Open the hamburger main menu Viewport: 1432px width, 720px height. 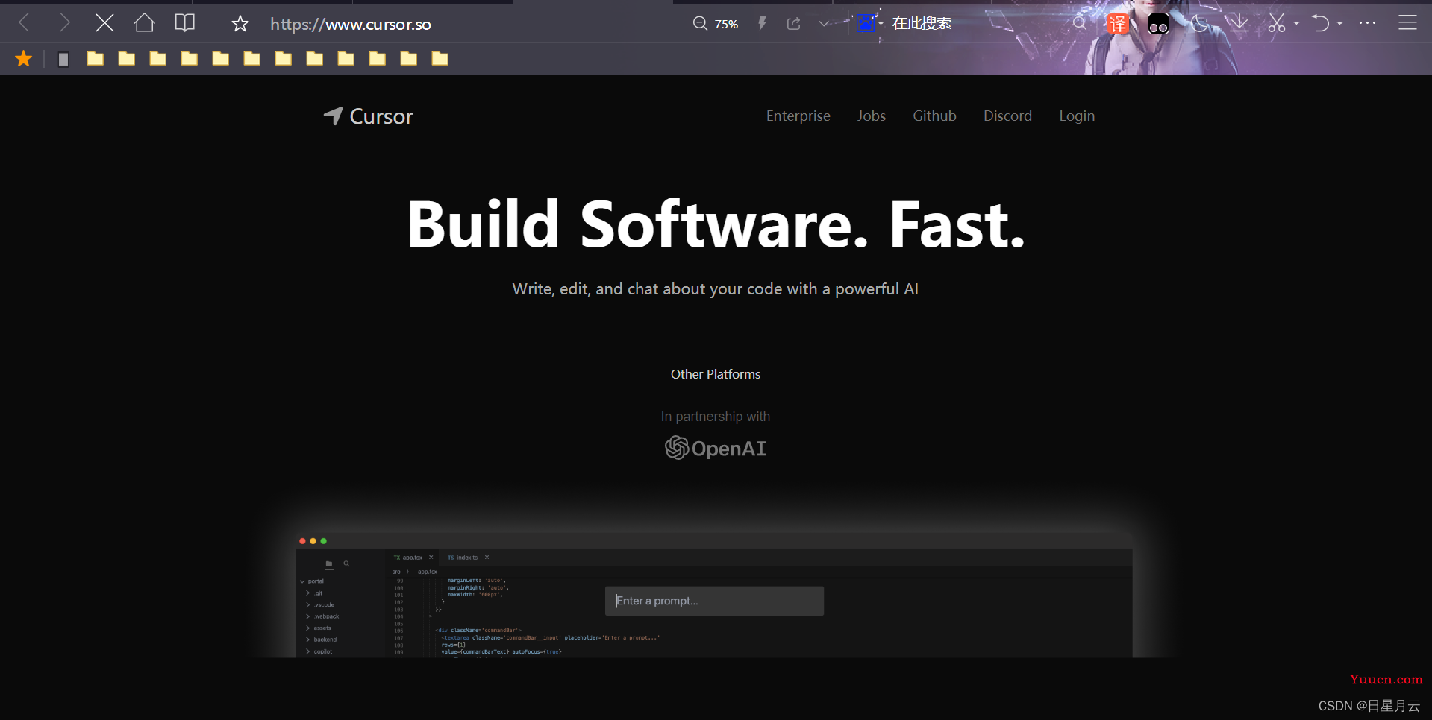tap(1407, 23)
